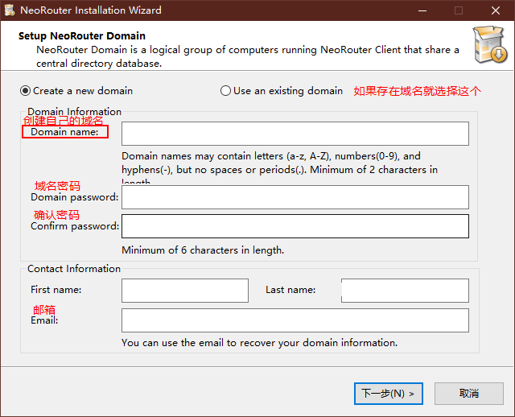
Task: Click the Domain Information group label
Action: point(74,111)
